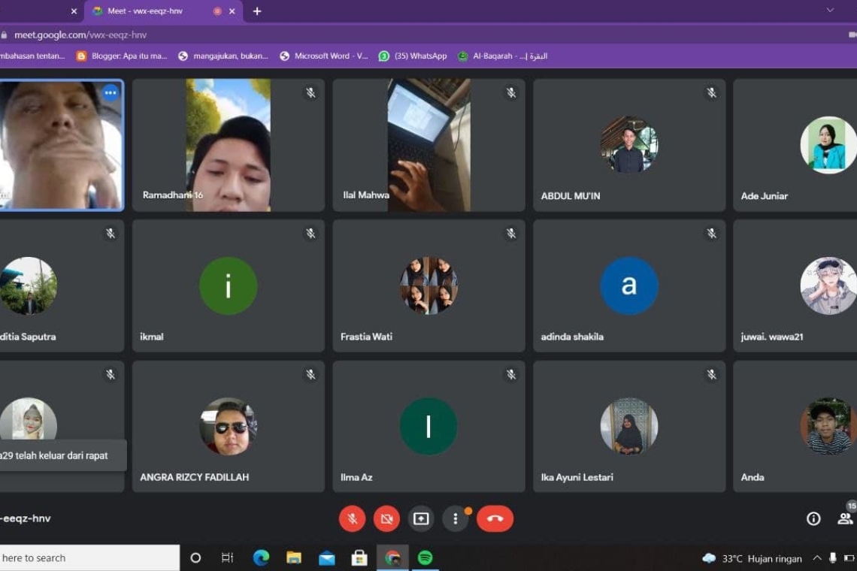The height and width of the screenshot is (571, 857).
Task: Open the Microsoft Word bookmark
Action: pos(323,56)
